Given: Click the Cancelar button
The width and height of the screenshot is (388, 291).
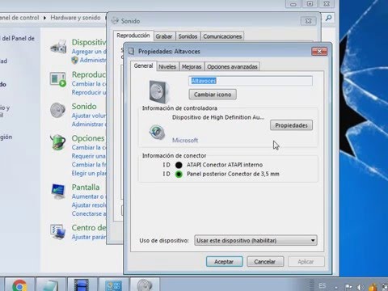Looking at the screenshot, I should point(265,262).
